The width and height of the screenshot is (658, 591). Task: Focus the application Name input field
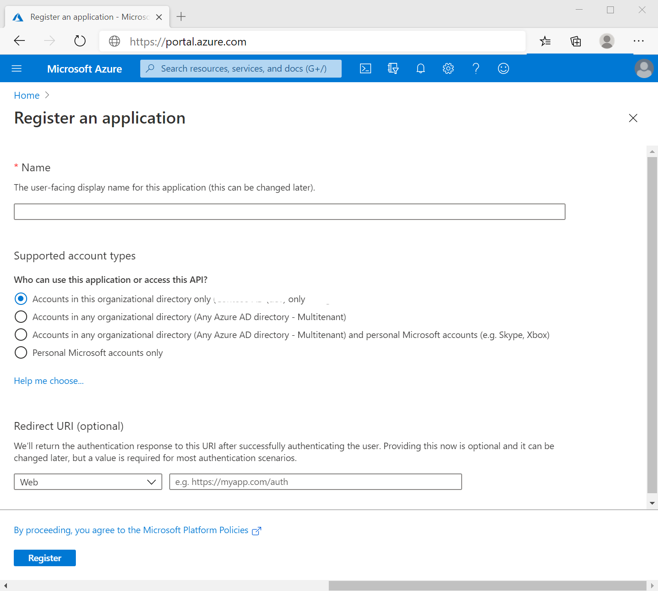(x=290, y=212)
